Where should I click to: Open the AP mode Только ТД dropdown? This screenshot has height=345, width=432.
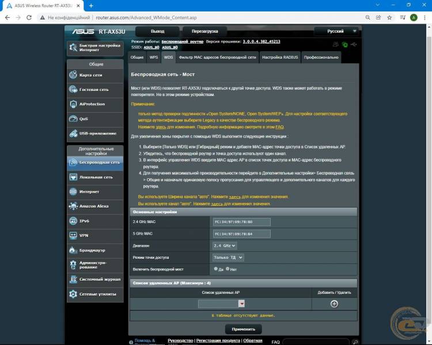click(228, 258)
